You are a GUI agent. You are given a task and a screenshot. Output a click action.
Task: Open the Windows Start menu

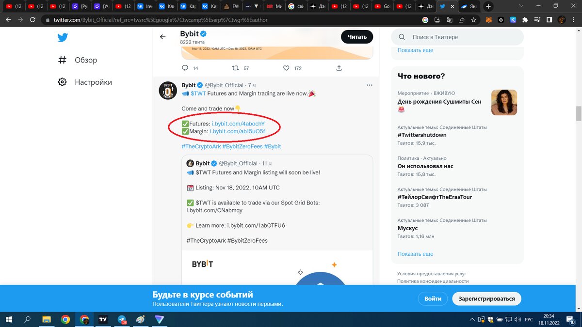(x=9, y=320)
